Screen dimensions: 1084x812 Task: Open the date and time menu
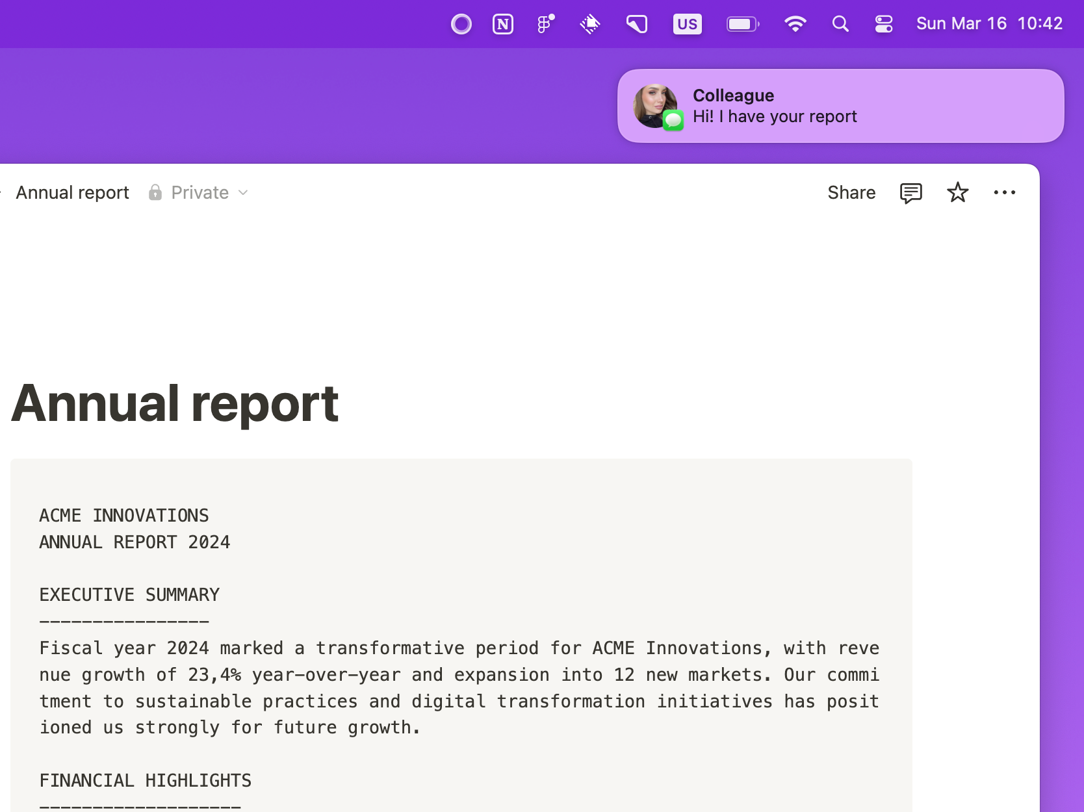tap(988, 24)
